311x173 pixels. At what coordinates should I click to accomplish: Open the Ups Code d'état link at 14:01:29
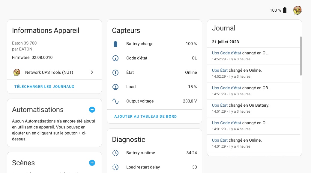(226, 123)
